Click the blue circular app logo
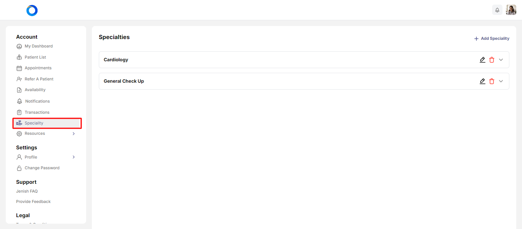The width and height of the screenshot is (522, 229). tap(32, 10)
